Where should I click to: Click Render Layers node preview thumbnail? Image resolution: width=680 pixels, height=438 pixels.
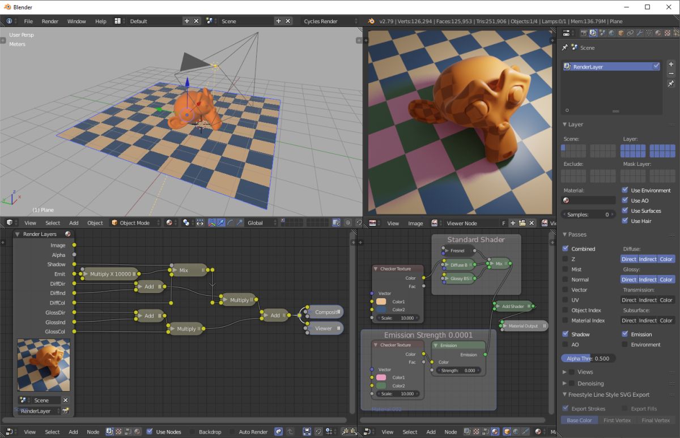[x=44, y=365]
